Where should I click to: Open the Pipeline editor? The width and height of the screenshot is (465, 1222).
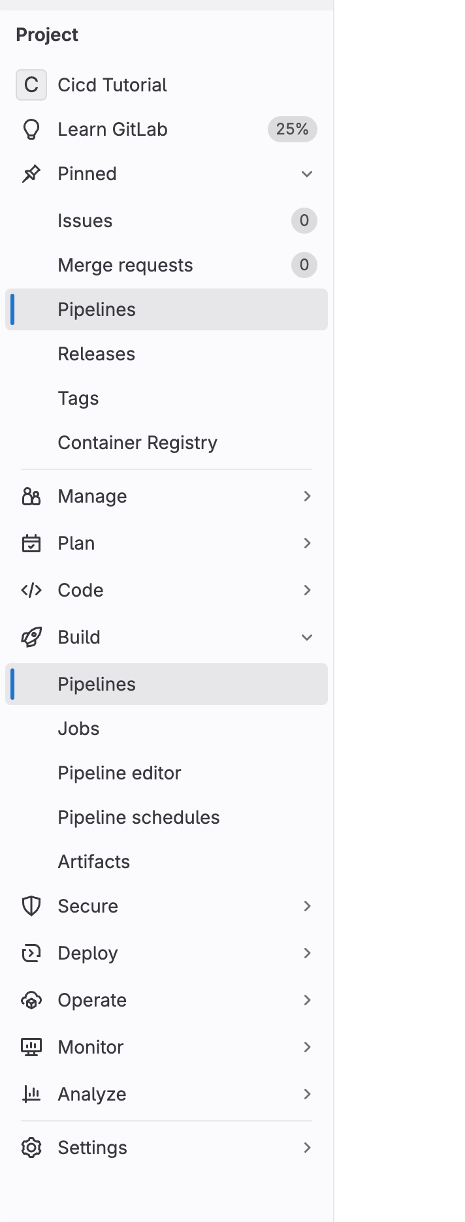120,772
